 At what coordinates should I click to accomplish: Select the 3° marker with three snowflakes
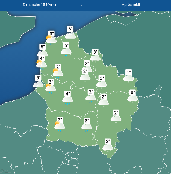point(95,56)
